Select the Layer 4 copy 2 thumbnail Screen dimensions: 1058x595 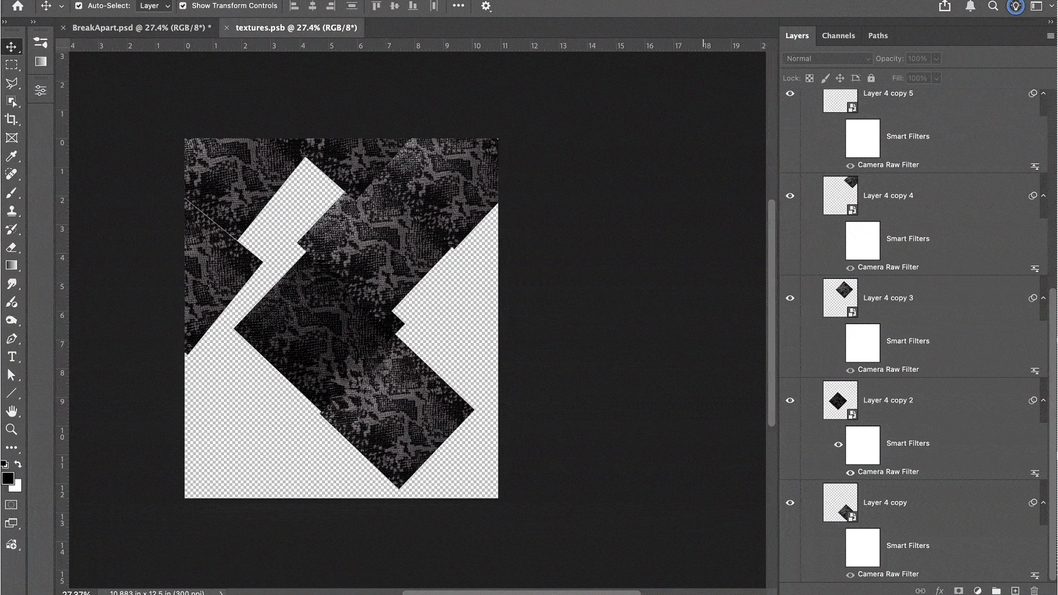tap(840, 400)
